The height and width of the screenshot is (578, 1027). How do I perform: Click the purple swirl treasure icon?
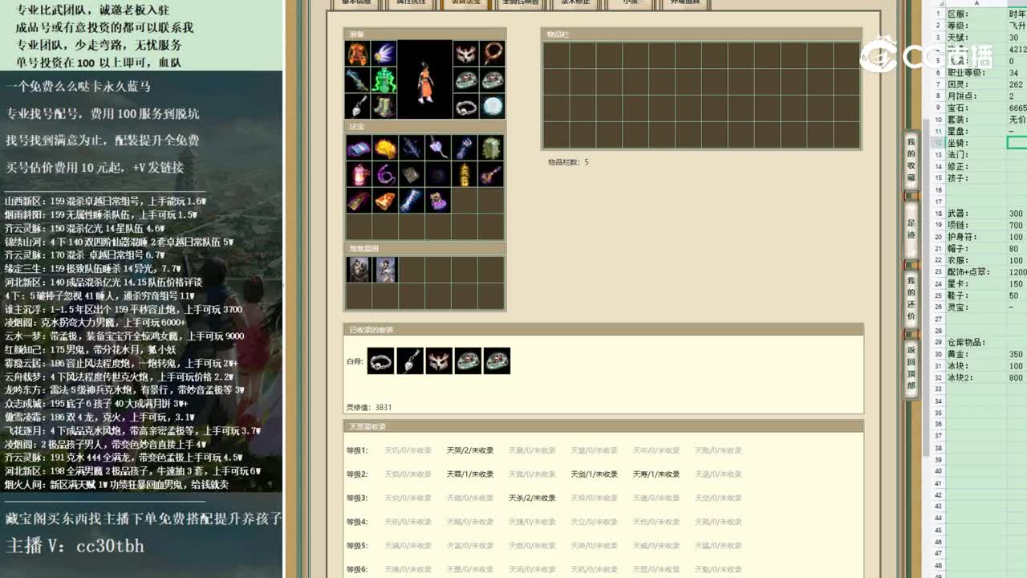(385, 174)
